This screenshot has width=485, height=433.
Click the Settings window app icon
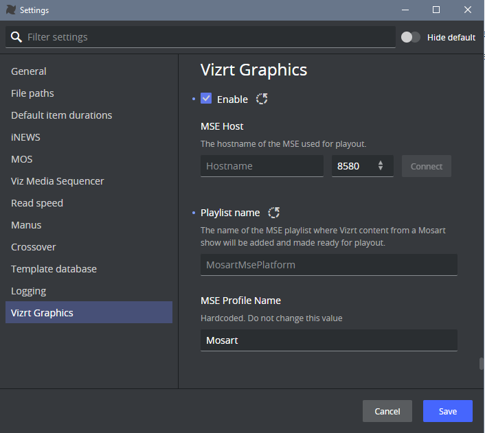(x=11, y=10)
